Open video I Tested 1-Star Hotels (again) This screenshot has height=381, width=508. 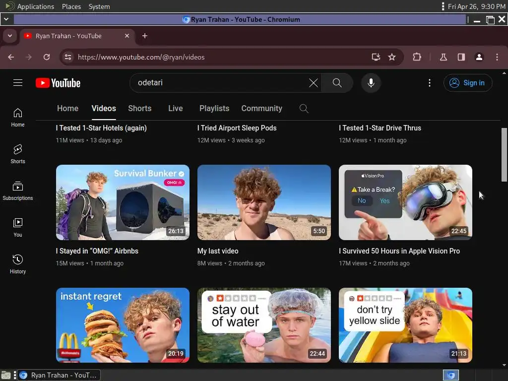(x=101, y=128)
